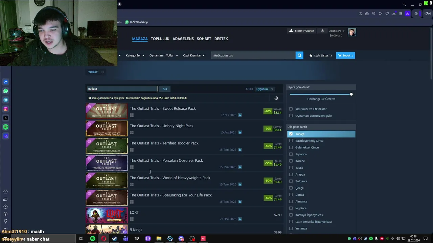Open the notification bell in Steam header
The height and width of the screenshot is (243, 433).
[322, 31]
